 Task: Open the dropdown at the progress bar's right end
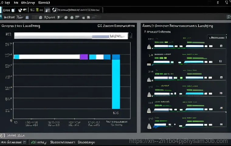pyautogui.click(x=130, y=36)
